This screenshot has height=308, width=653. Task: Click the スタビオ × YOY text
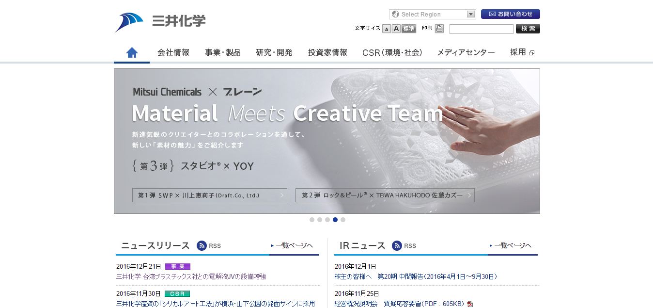click(217, 166)
